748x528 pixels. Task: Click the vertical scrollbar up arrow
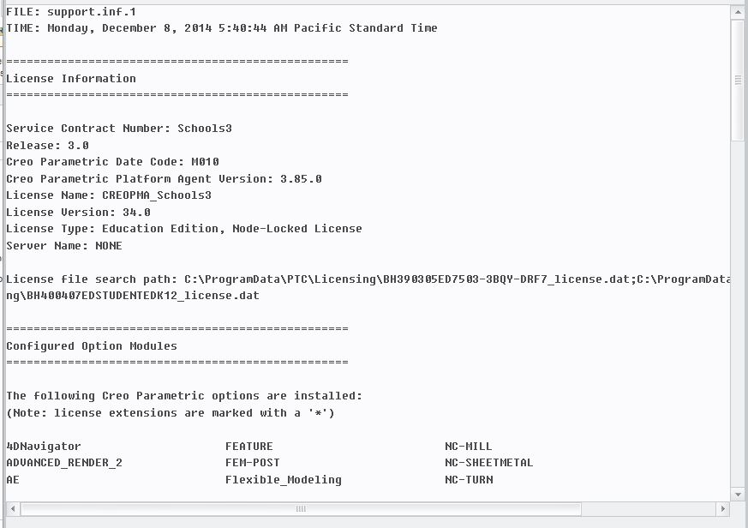(x=738, y=12)
